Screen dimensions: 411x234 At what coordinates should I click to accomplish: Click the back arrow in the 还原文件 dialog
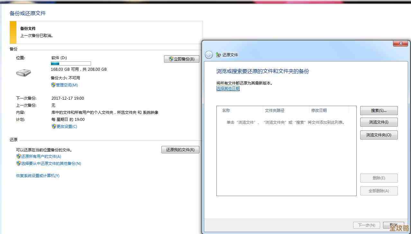tap(209, 55)
